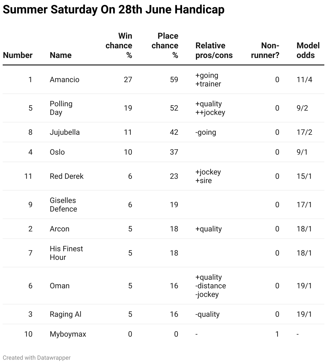Click the Relative pros/cons header
This screenshot has height=364, width=327.
[214, 50]
